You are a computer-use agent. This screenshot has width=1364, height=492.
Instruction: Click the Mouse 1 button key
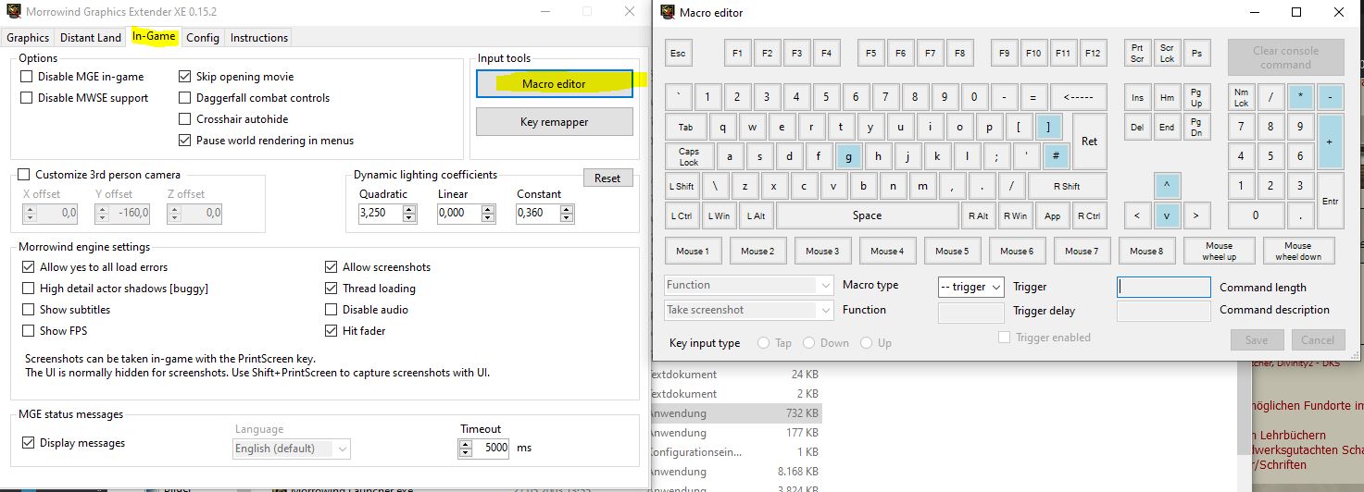[x=693, y=251]
